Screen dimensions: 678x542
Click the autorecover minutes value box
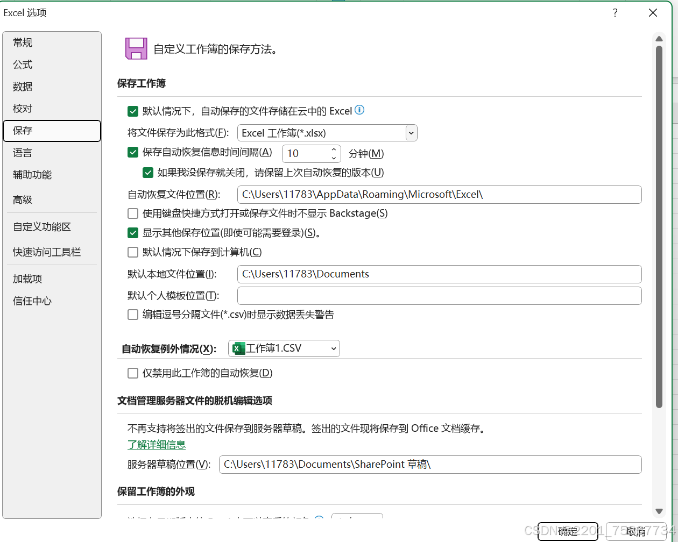pyautogui.click(x=306, y=153)
